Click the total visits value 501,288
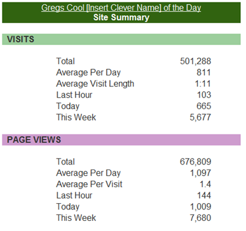This screenshot has width=246, height=231. [x=196, y=61]
